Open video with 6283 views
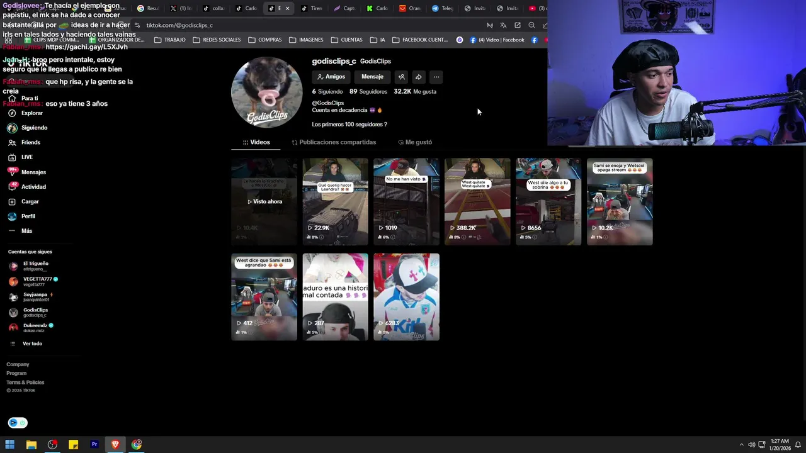 click(x=406, y=297)
